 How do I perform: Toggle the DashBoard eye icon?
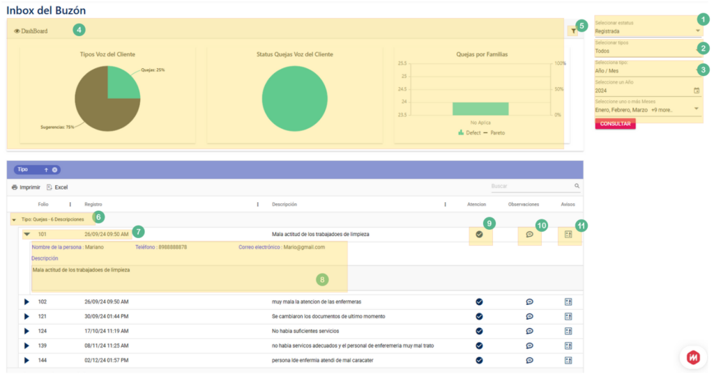(x=17, y=31)
